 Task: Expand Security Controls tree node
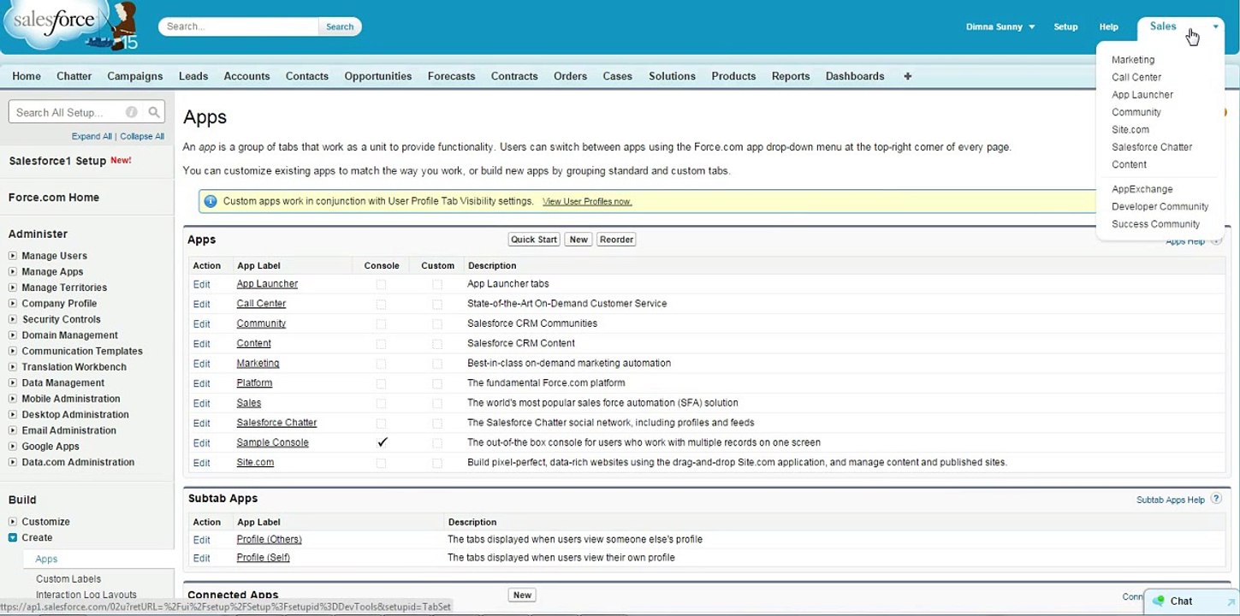13,320
